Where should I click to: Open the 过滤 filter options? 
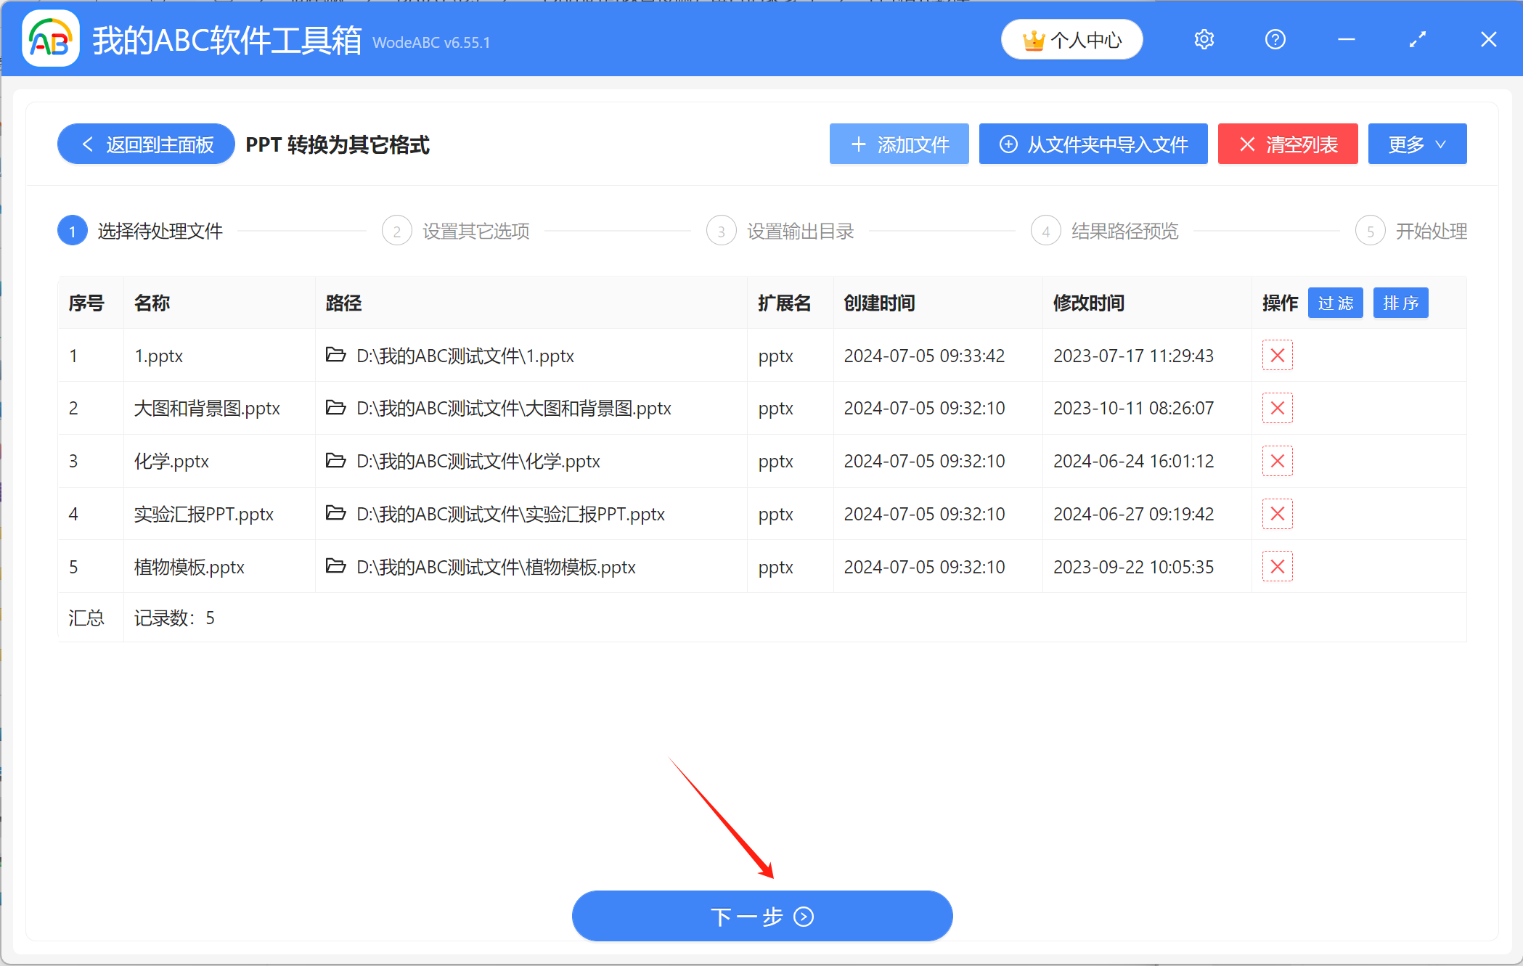click(x=1335, y=303)
